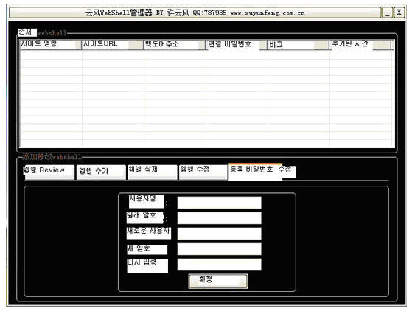Click the 새로운 사용자 new user field
The image size is (412, 311).
[219, 234]
